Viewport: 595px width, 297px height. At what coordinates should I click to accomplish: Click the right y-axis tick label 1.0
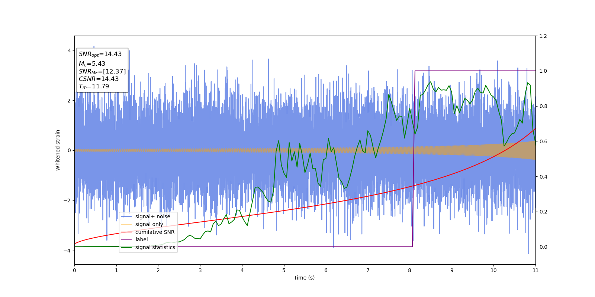tap(543, 71)
